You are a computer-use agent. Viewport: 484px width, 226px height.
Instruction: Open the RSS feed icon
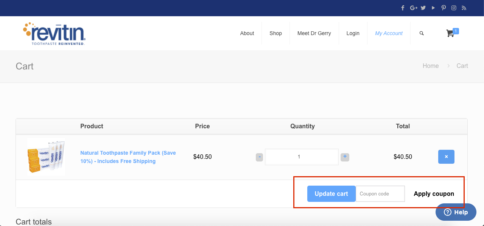(464, 8)
